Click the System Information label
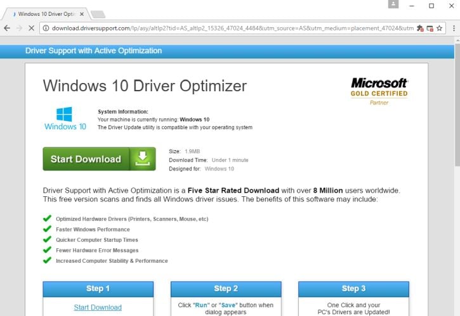 coord(123,111)
